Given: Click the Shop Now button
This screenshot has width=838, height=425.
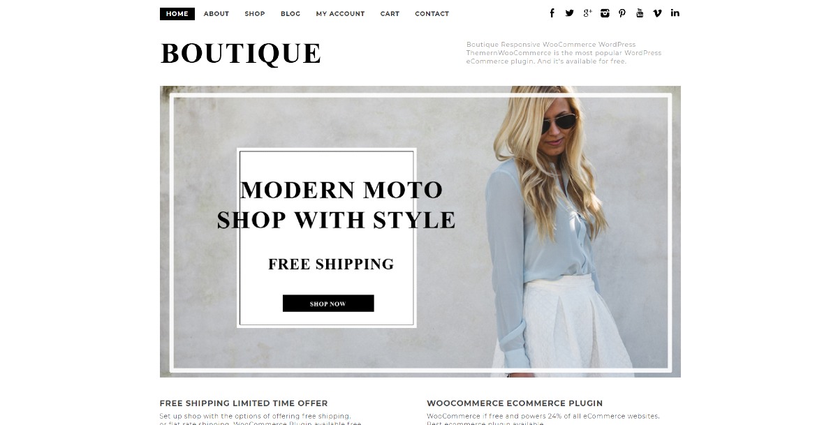Looking at the screenshot, I should click(328, 304).
